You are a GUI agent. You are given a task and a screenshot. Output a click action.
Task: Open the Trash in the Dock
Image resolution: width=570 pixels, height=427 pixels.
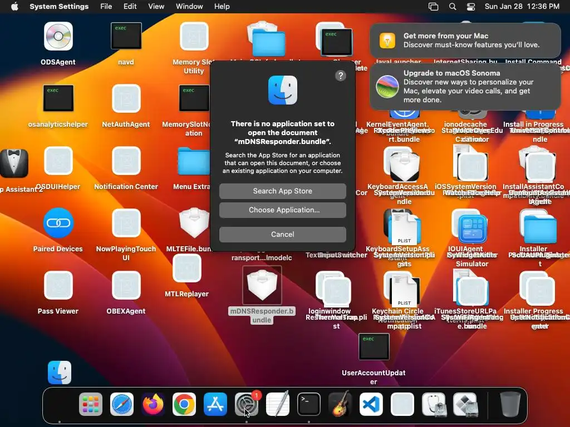point(510,404)
